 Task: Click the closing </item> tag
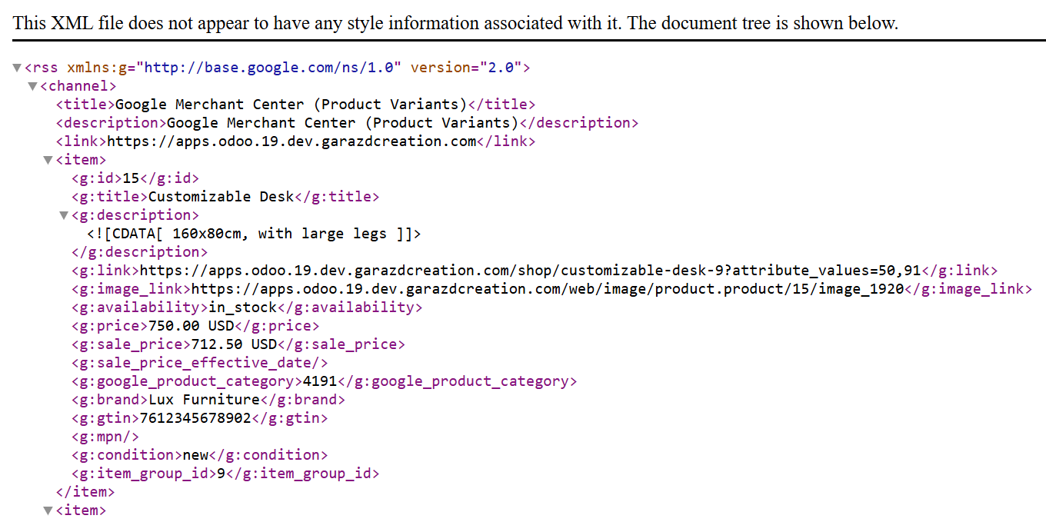point(85,492)
